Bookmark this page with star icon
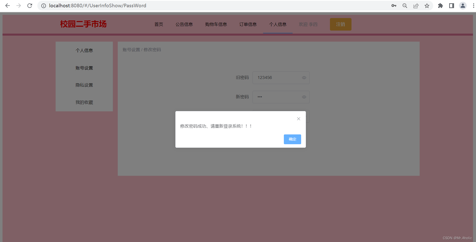Image resolution: width=476 pixels, height=242 pixels. coord(427,6)
